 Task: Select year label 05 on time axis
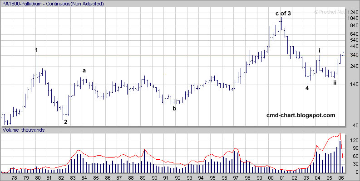coord(329,178)
